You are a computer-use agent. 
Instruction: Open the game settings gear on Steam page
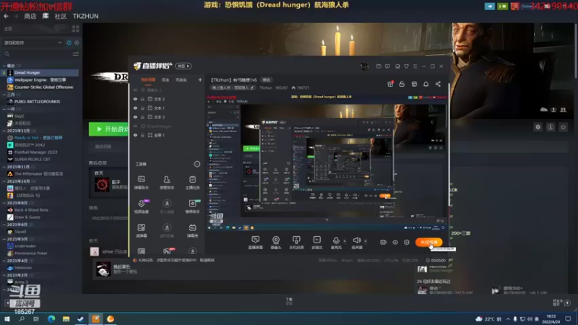click(x=538, y=127)
